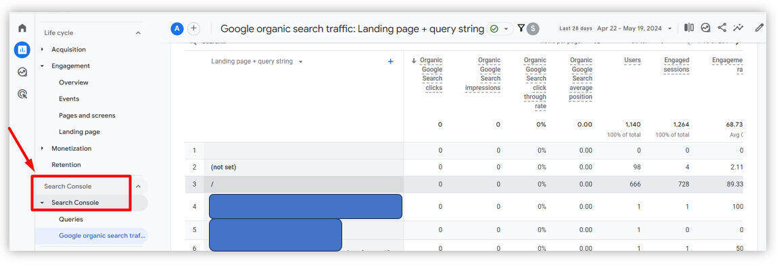Open the Pages and screens report
Viewport: 777px width, 265px height.
coord(87,116)
